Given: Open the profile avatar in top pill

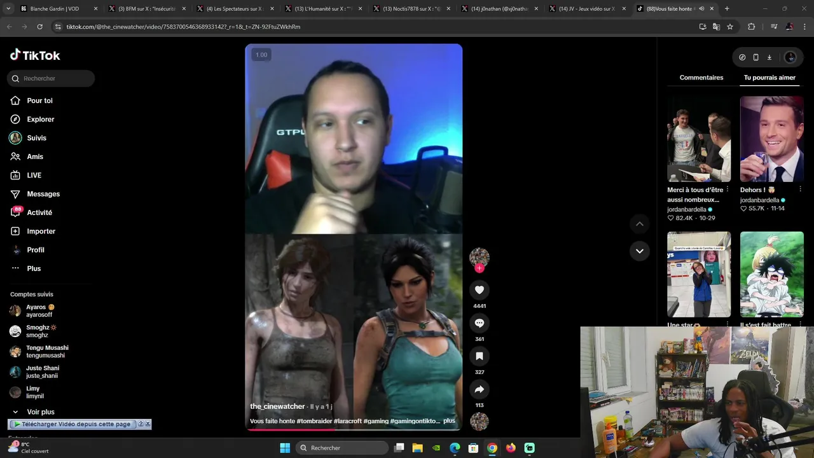Looking at the screenshot, I should tap(790, 57).
